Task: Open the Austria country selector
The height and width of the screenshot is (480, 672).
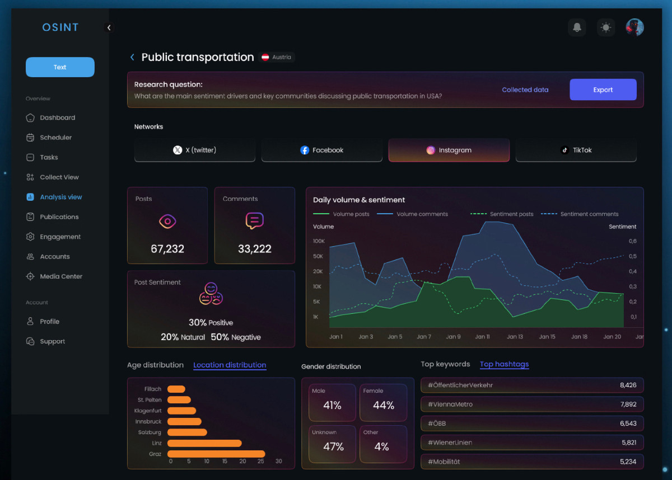Action: [277, 57]
